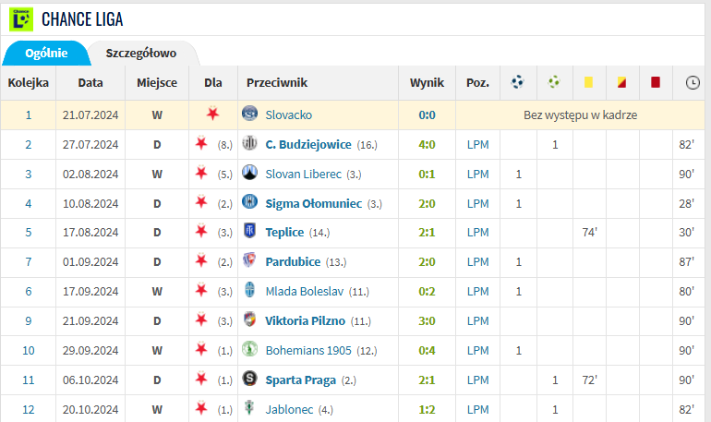This screenshot has width=711, height=422.
Task: Click the Viktoria Pilzno club crest
Action: tap(249, 320)
